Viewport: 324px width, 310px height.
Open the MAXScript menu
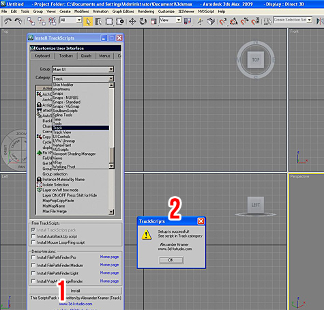click(x=206, y=12)
